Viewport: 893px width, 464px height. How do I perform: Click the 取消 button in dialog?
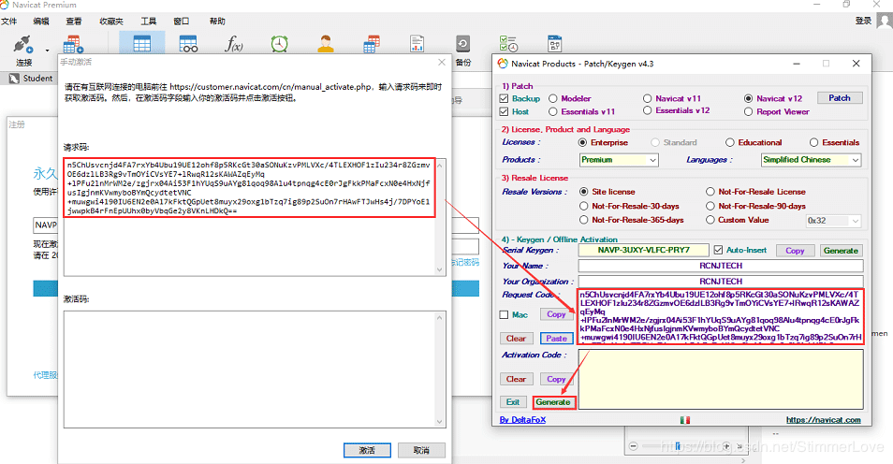pos(421,450)
